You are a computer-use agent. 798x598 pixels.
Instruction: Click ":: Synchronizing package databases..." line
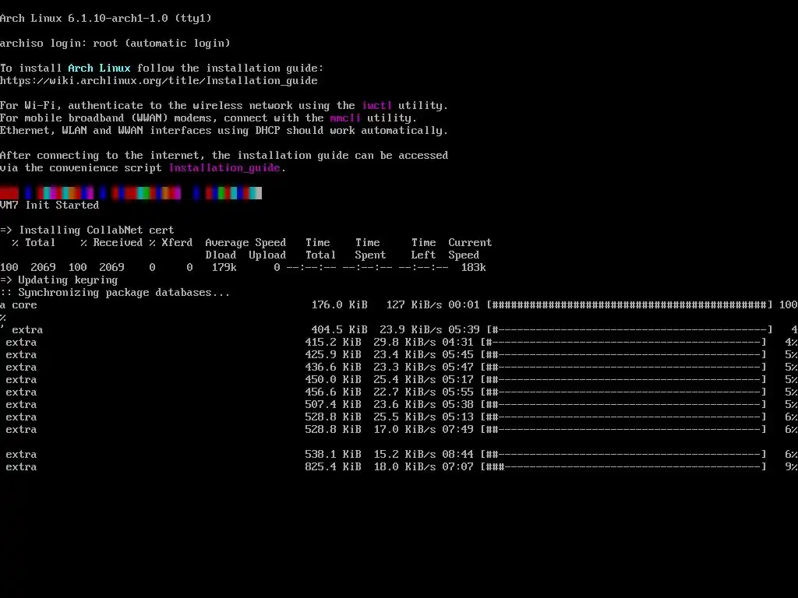click(x=115, y=293)
